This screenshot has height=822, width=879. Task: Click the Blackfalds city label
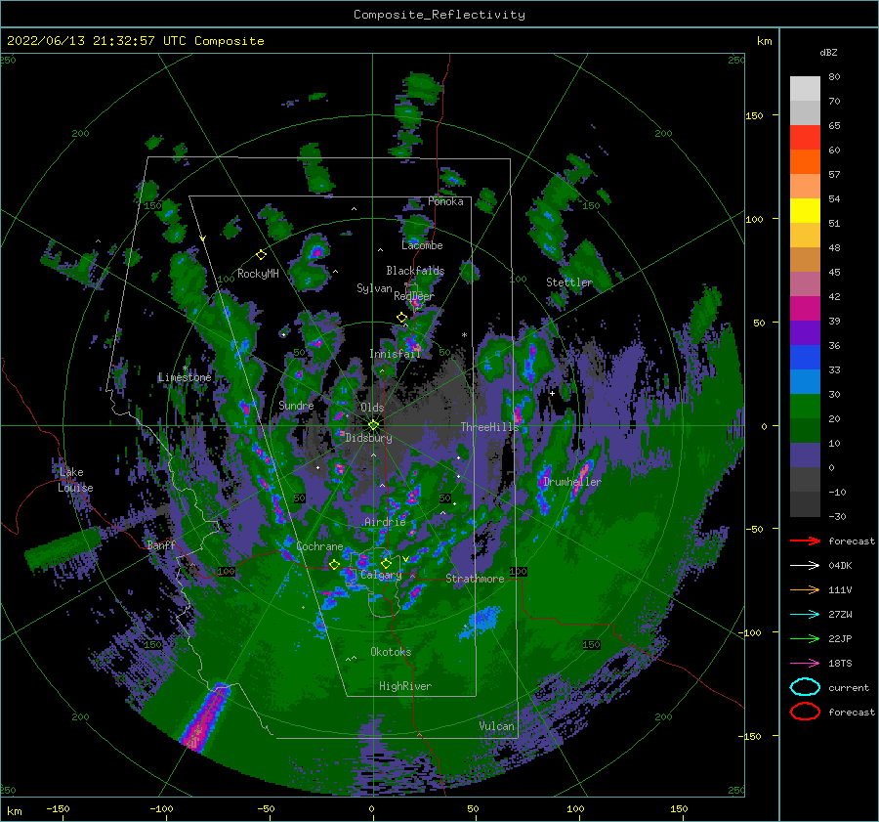[415, 271]
